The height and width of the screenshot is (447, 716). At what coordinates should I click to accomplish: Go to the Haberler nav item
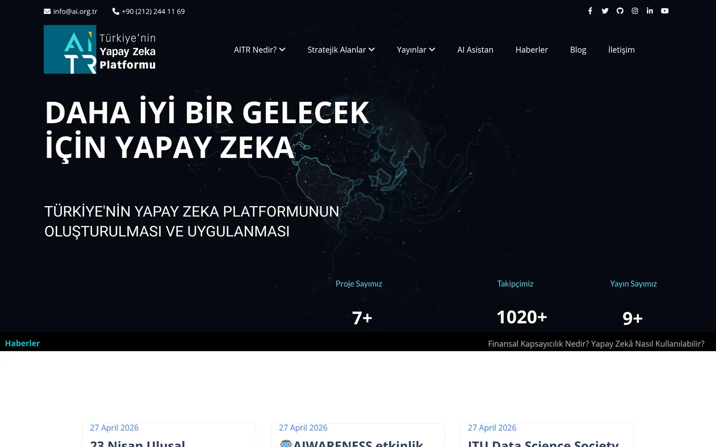tap(532, 50)
